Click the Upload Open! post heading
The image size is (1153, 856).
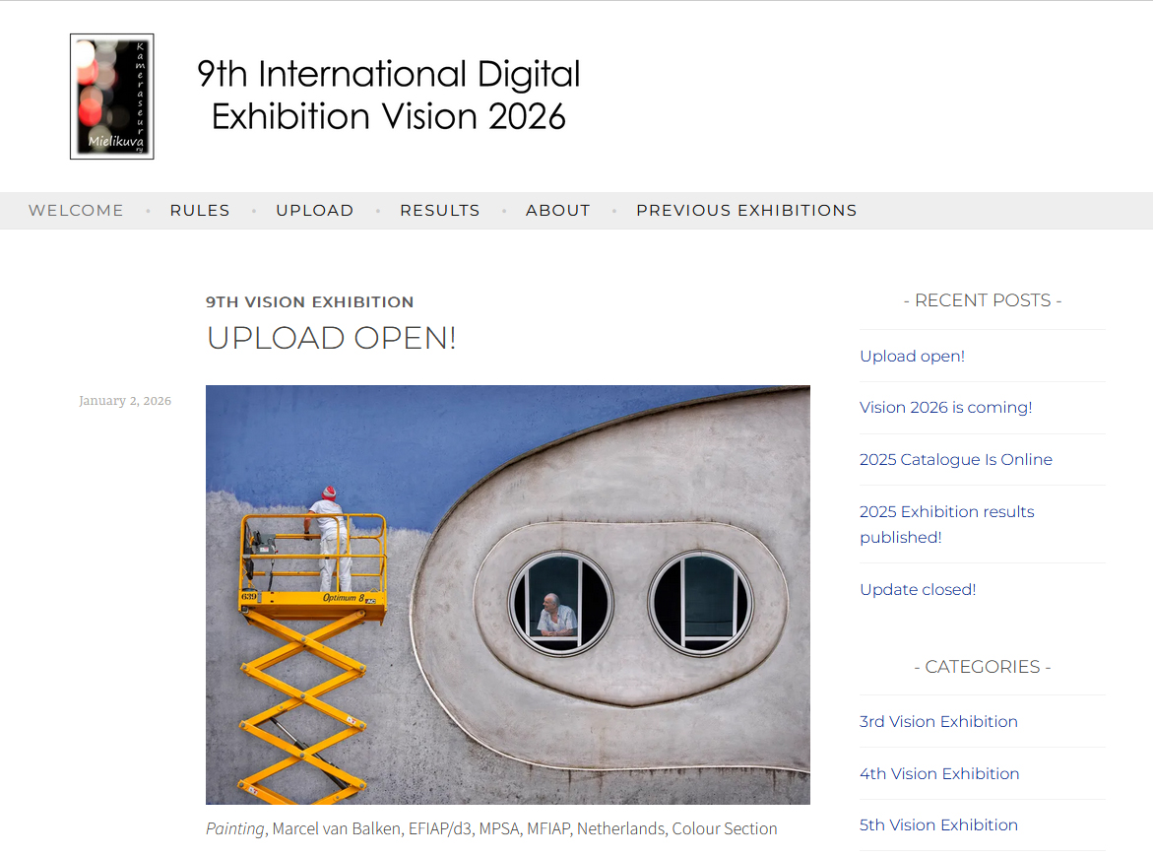(331, 338)
